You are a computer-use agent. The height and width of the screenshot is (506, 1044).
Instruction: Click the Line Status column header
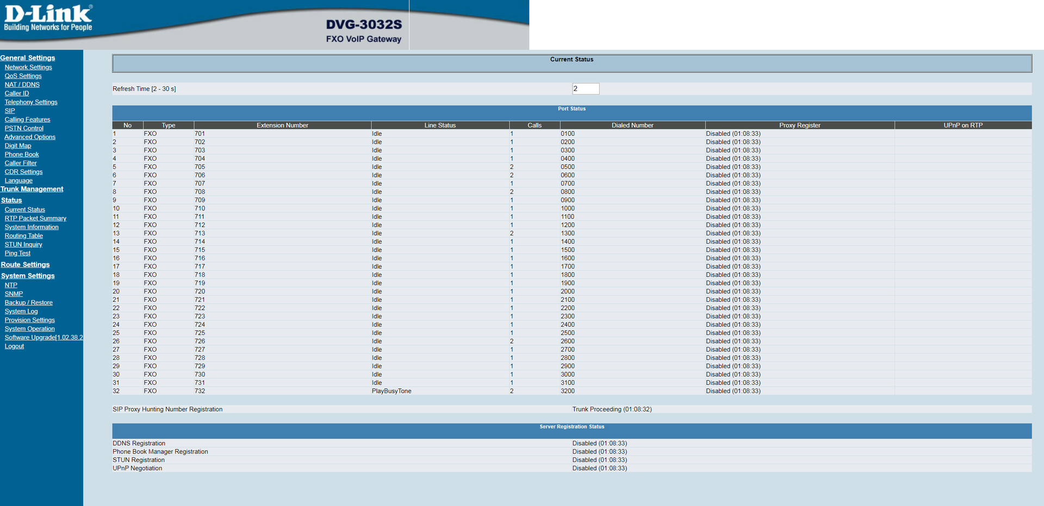[x=440, y=125]
